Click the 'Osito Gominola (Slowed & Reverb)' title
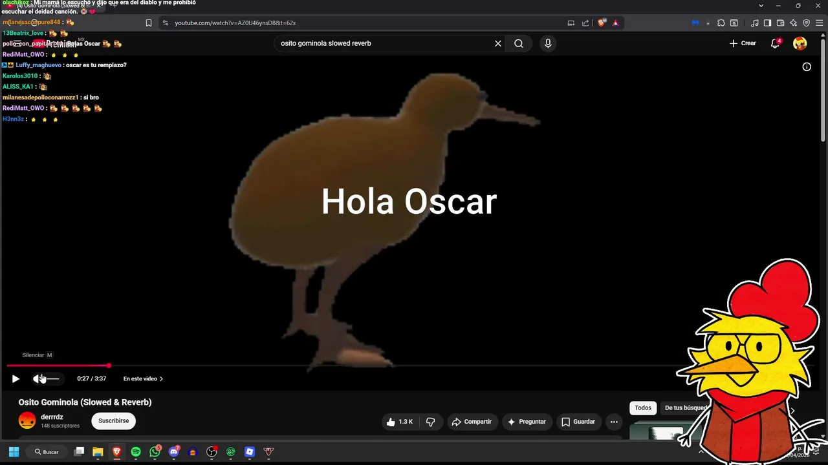 [85, 402]
